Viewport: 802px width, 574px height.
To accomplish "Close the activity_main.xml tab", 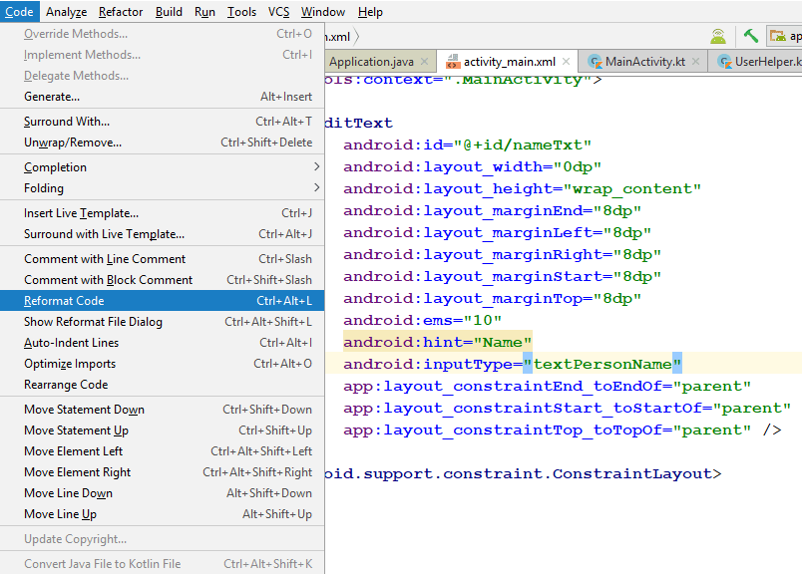I will (566, 62).
